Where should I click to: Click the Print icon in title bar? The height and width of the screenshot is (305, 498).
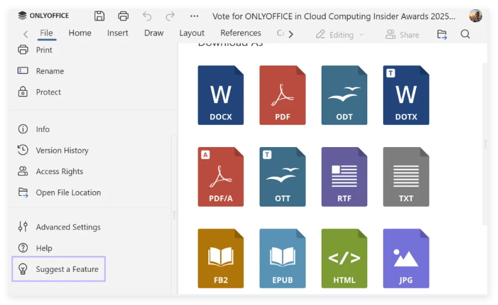pyautogui.click(x=123, y=16)
